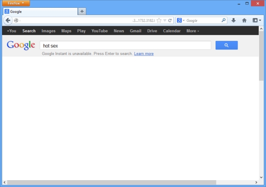Image resolution: width=266 pixels, height=187 pixels.
Task: Switch to Images in Google bar
Action: coord(48,31)
